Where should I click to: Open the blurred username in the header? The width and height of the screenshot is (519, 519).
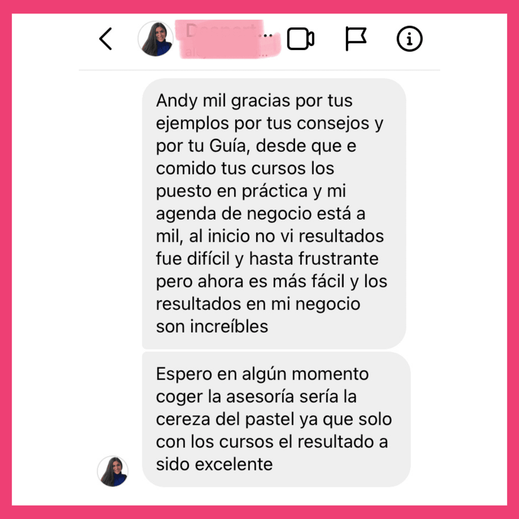221,31
